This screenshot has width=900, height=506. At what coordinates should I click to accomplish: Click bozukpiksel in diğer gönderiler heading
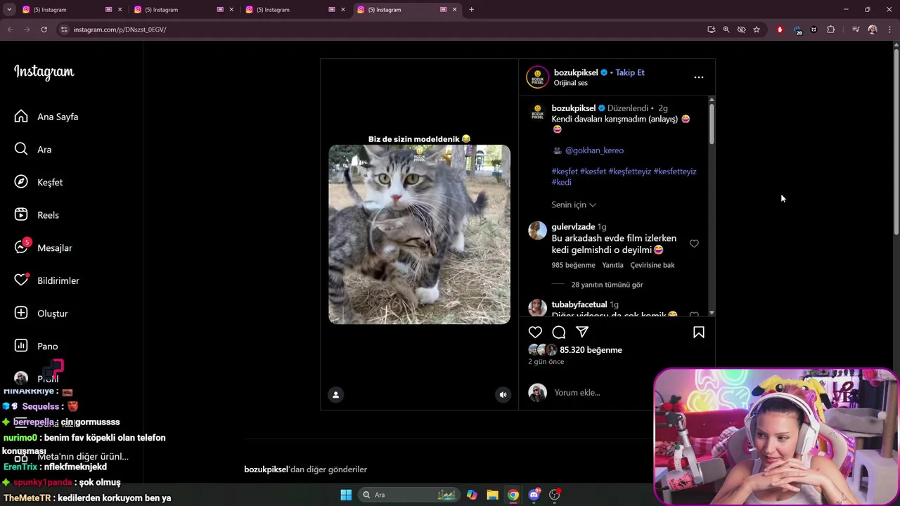(266, 469)
